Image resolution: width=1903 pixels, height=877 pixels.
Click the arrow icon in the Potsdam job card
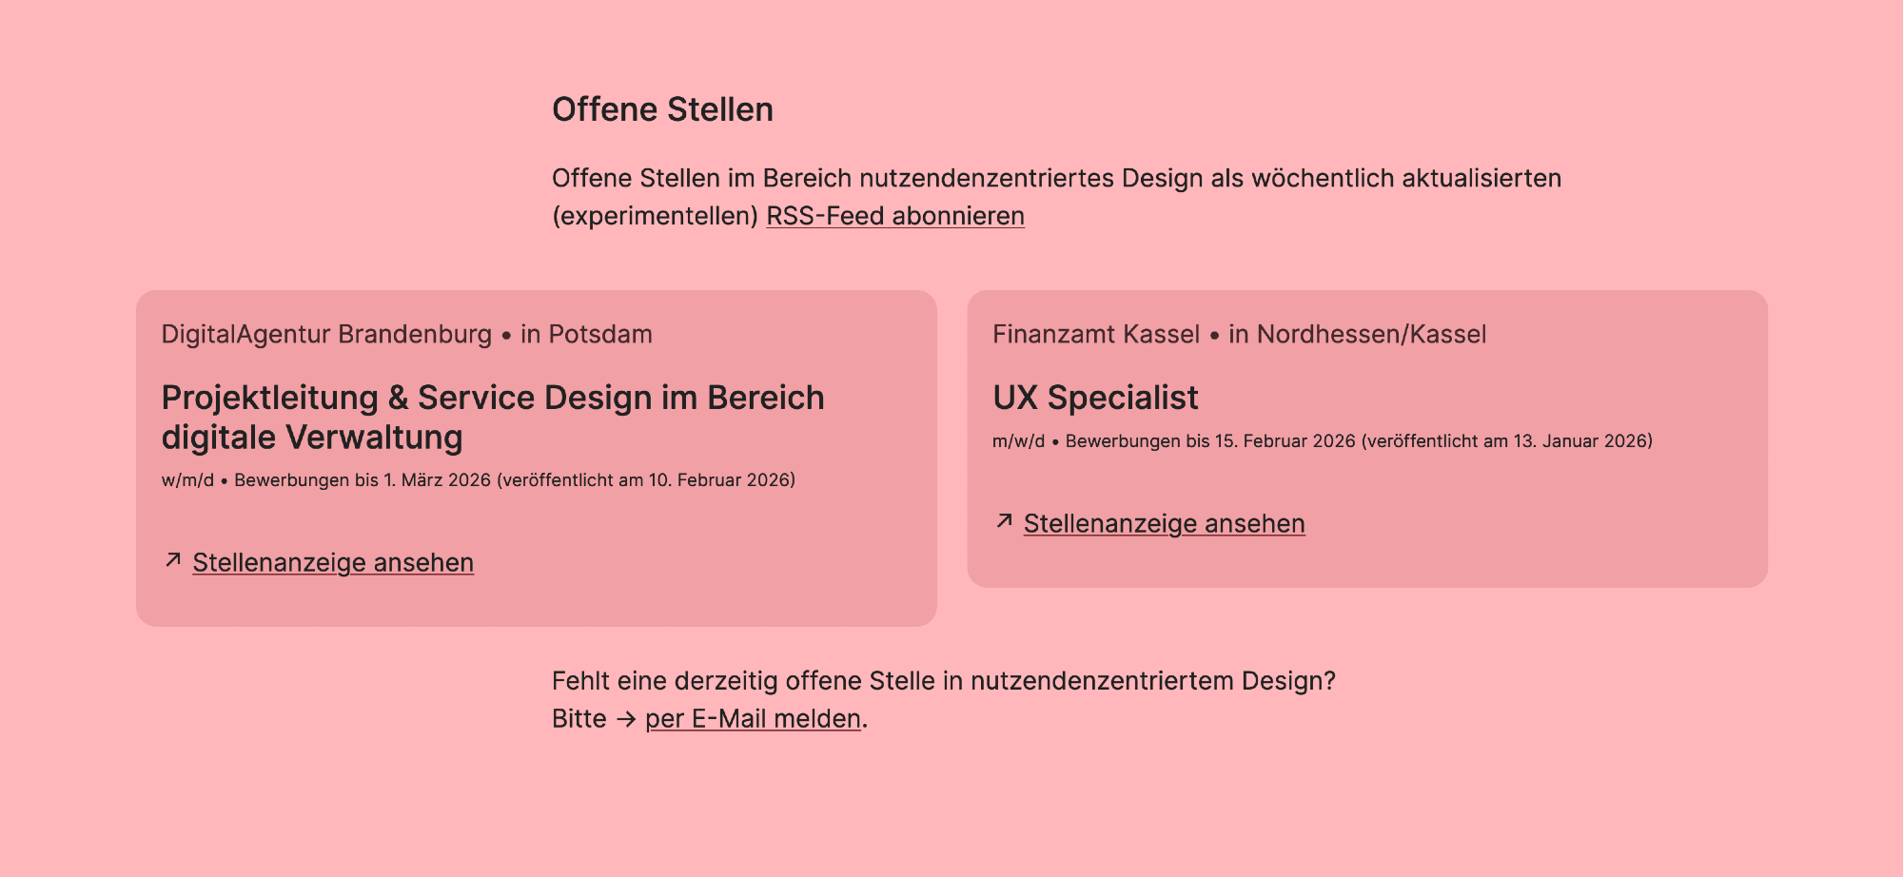(x=173, y=560)
